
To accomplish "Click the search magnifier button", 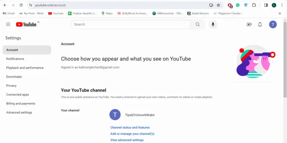I will click(x=198, y=24).
